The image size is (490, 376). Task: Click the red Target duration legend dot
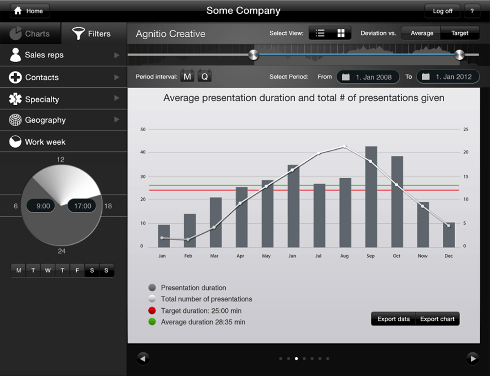[x=152, y=311]
